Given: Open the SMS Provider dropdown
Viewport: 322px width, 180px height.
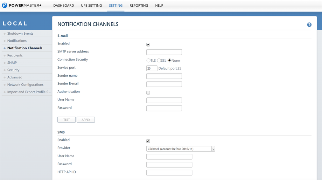Looking at the screenshot, I should click(x=181, y=149).
